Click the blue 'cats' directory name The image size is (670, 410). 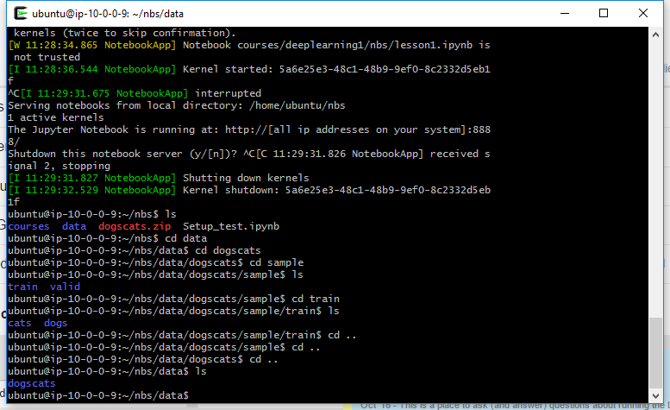click(20, 323)
